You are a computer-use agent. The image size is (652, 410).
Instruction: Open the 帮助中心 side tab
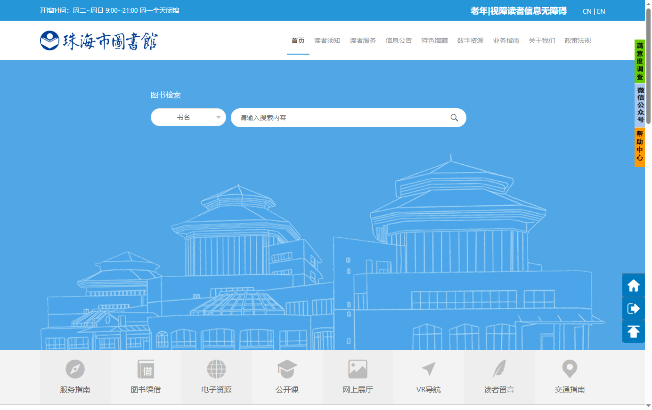[x=640, y=147]
